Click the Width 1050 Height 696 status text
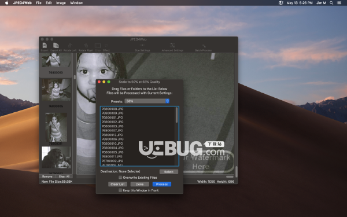 (216, 182)
